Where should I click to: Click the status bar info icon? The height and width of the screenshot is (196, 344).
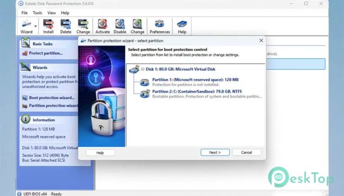(x=19, y=194)
